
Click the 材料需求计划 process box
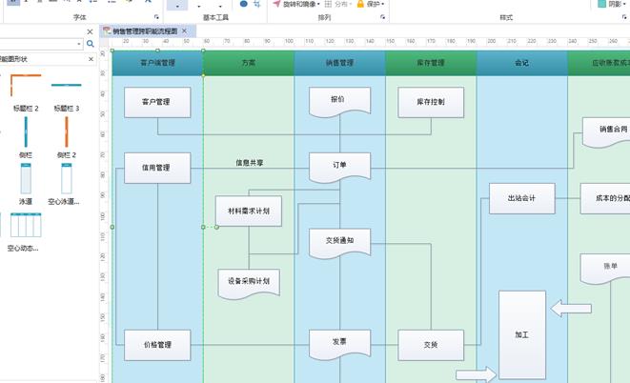(x=249, y=211)
